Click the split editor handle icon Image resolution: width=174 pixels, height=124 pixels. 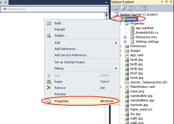coord(106,15)
